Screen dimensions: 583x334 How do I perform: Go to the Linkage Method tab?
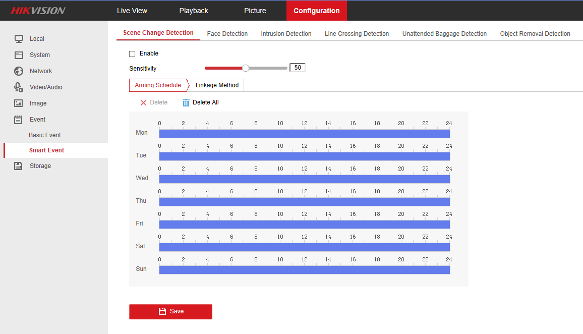(x=217, y=85)
